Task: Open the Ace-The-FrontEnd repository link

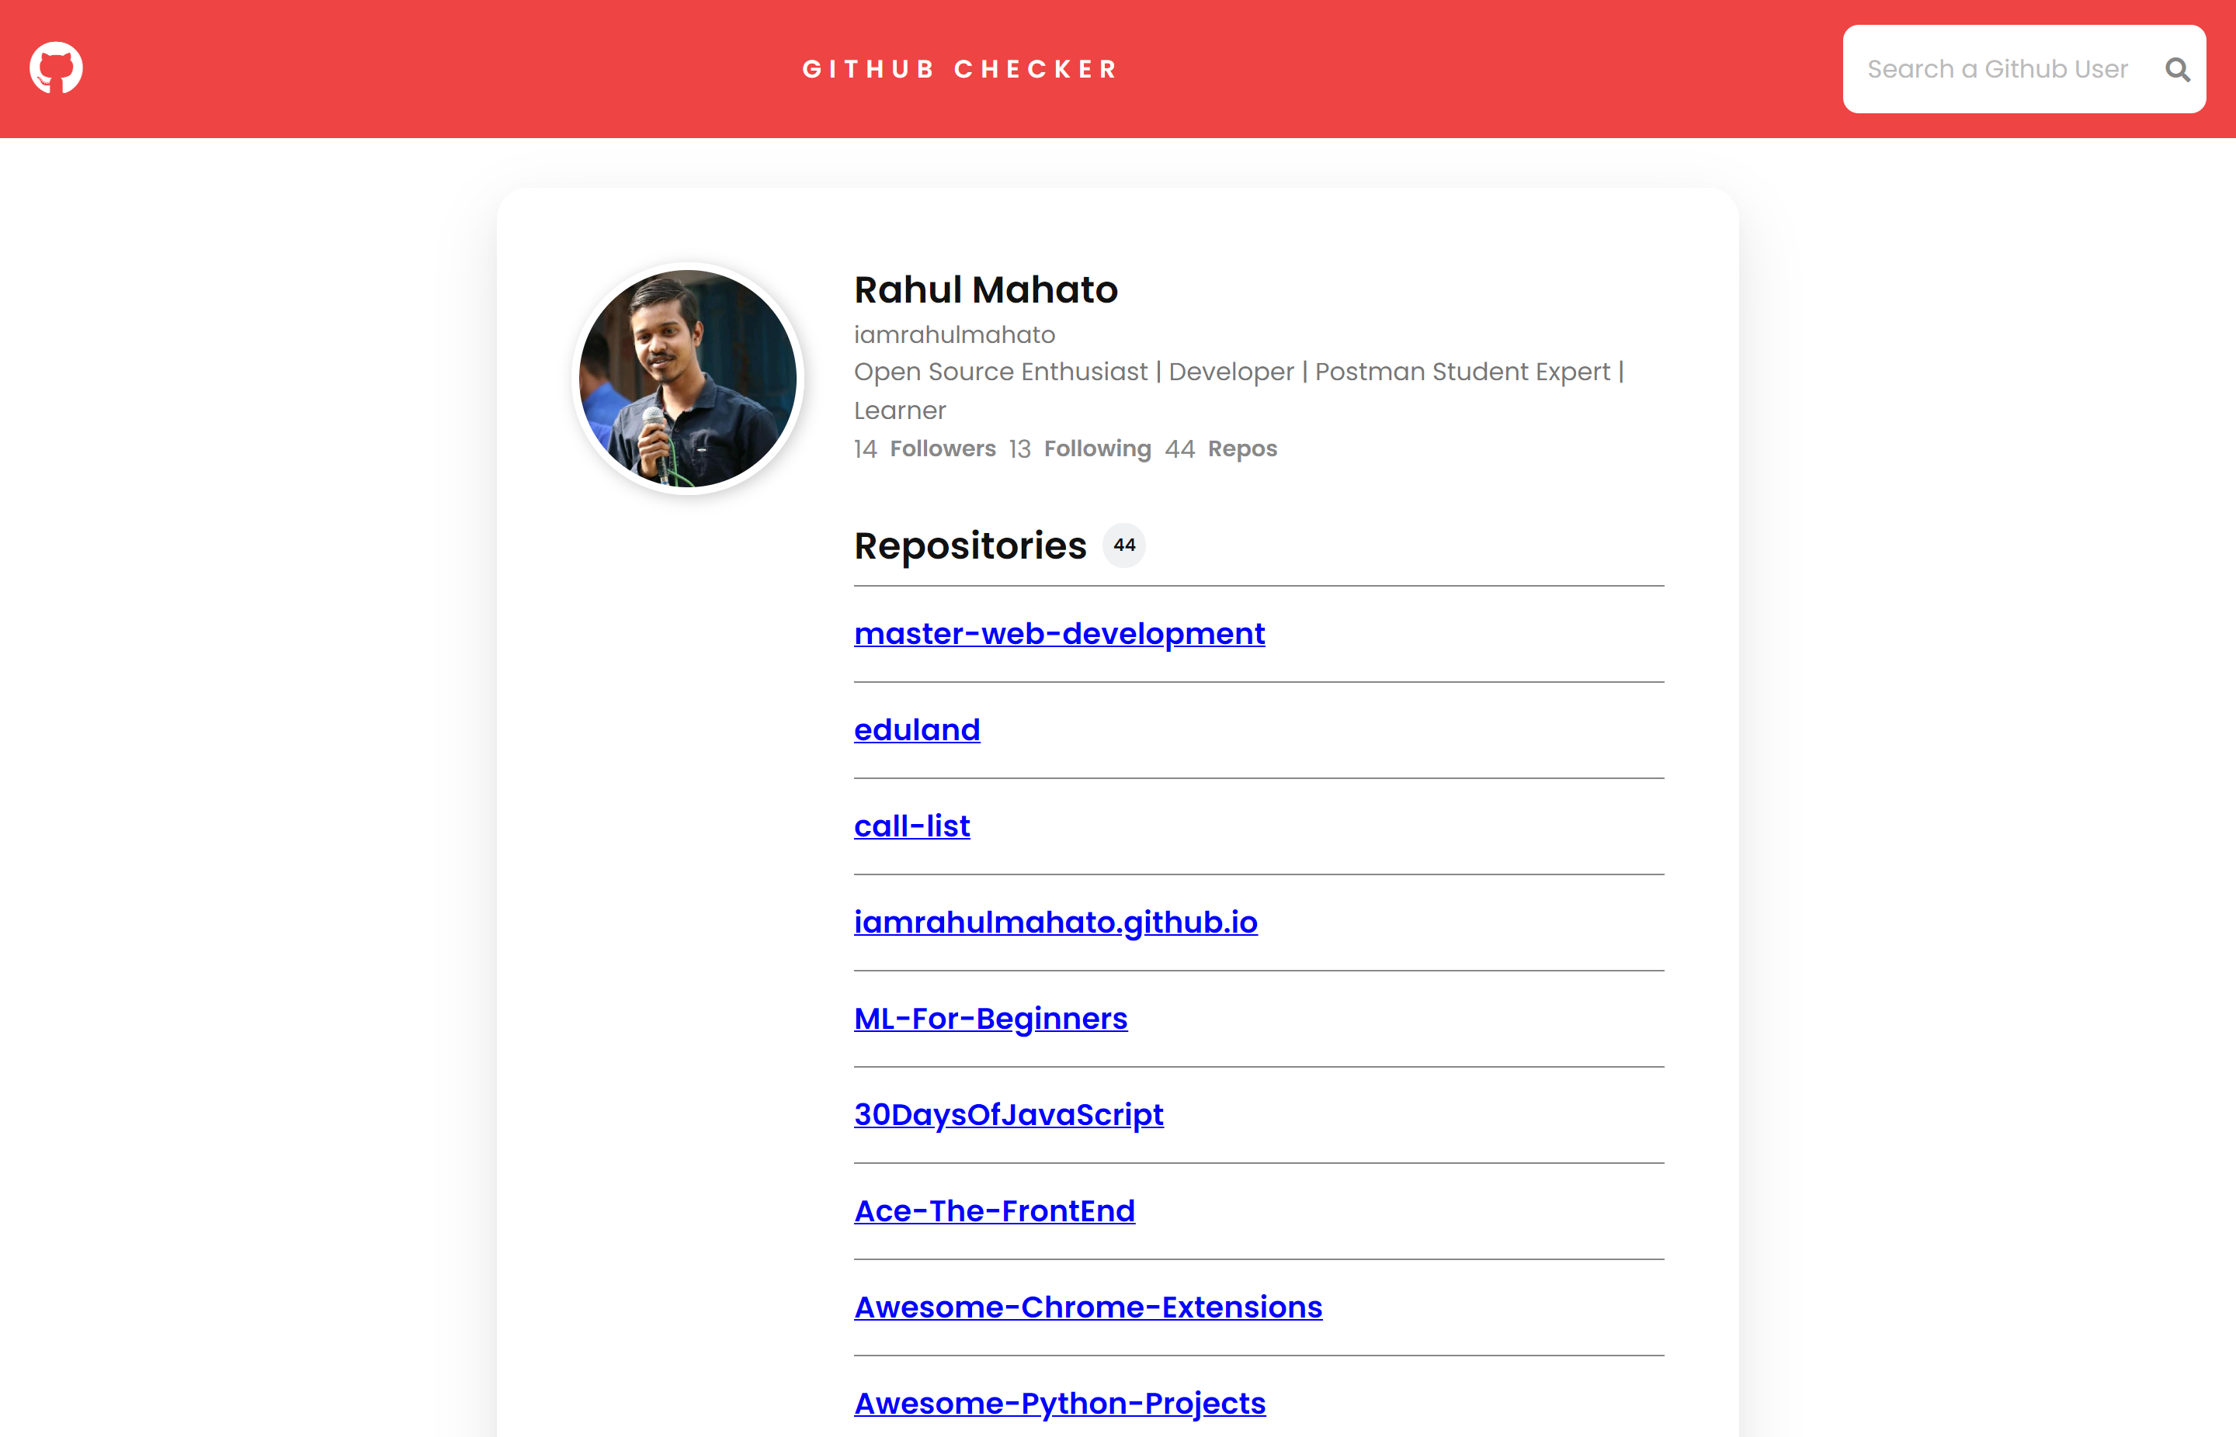Action: (995, 1210)
